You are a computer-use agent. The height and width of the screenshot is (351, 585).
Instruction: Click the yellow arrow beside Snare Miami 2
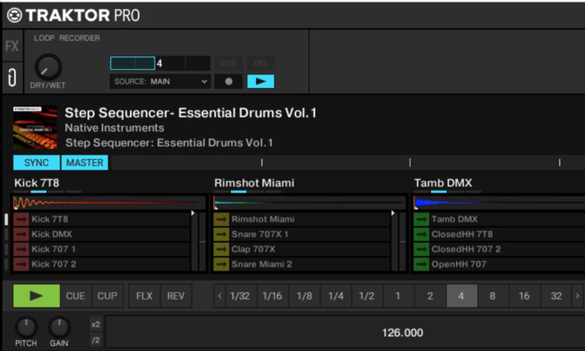221,264
